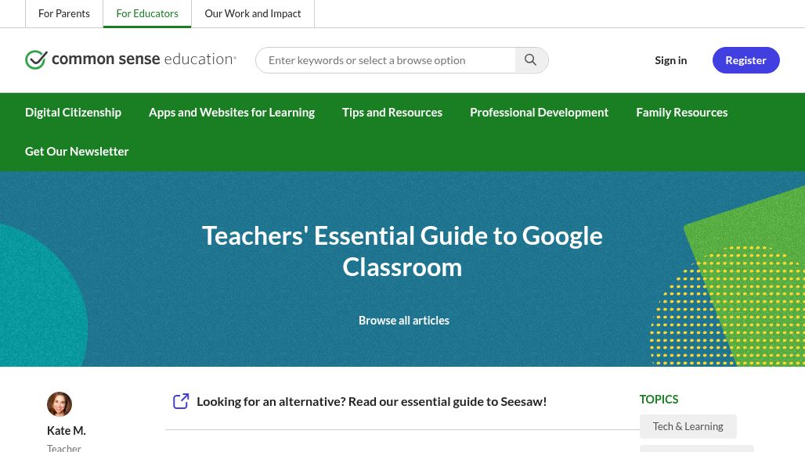This screenshot has width=805, height=452.
Task: Click the Common Sense checkmark logo
Action: (36, 59)
